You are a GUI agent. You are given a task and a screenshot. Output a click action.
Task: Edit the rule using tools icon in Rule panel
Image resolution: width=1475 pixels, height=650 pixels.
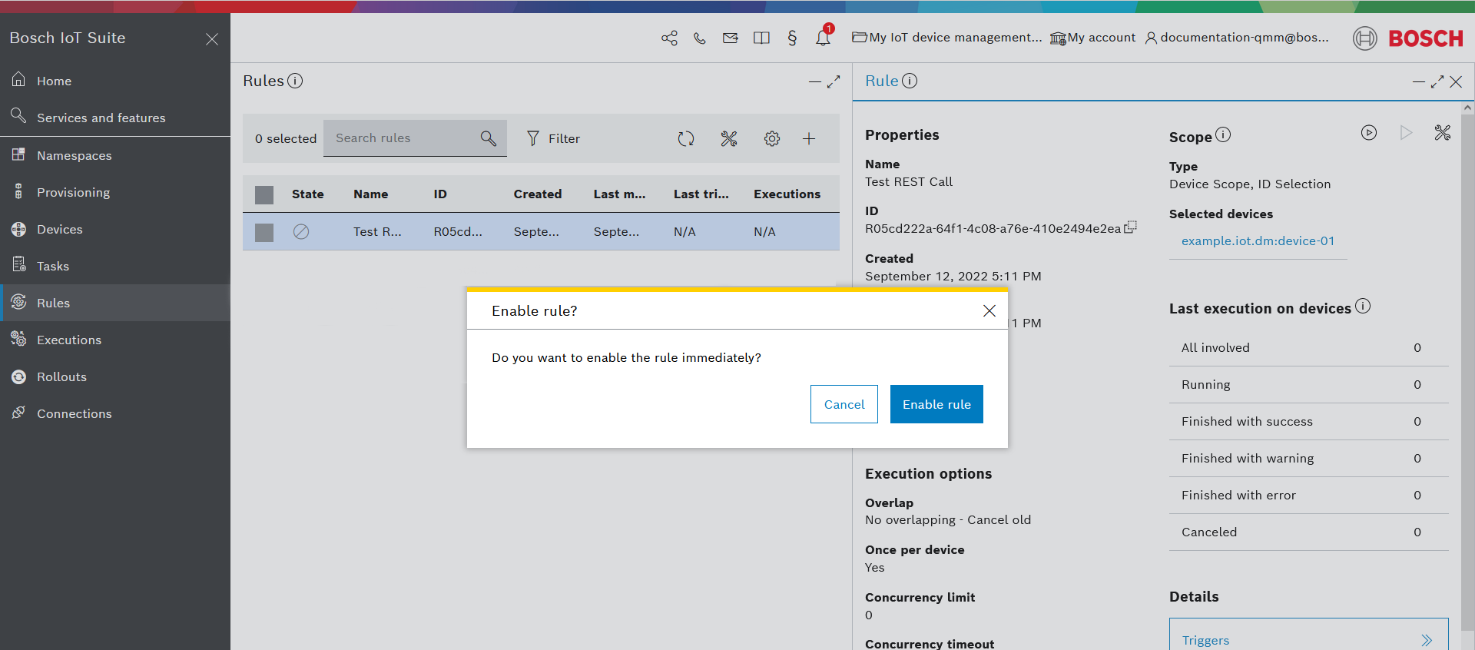(1443, 132)
